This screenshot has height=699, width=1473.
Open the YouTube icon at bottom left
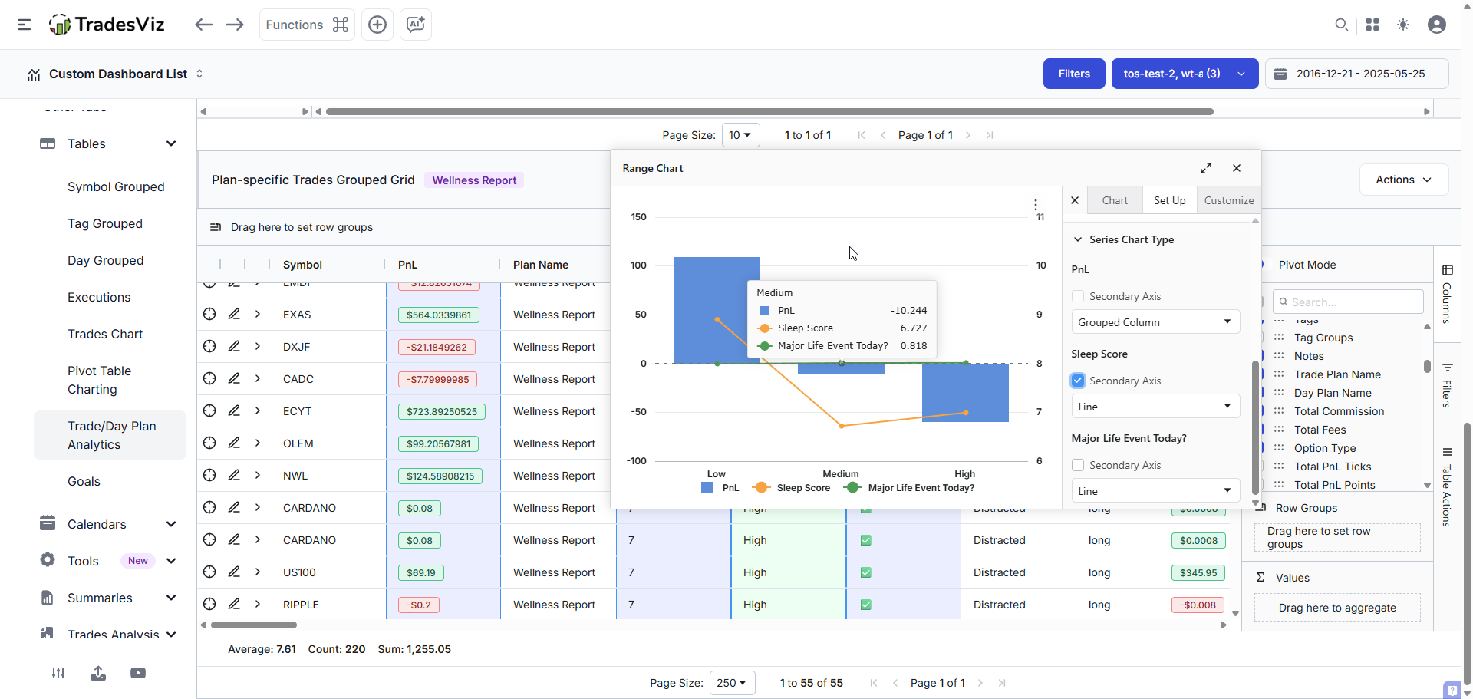[138, 673]
